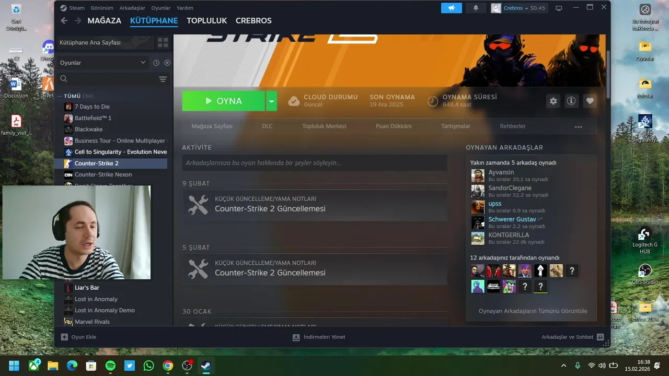Click Oynayan Arkadaşların Tümünü Görüntüle

[x=533, y=311]
